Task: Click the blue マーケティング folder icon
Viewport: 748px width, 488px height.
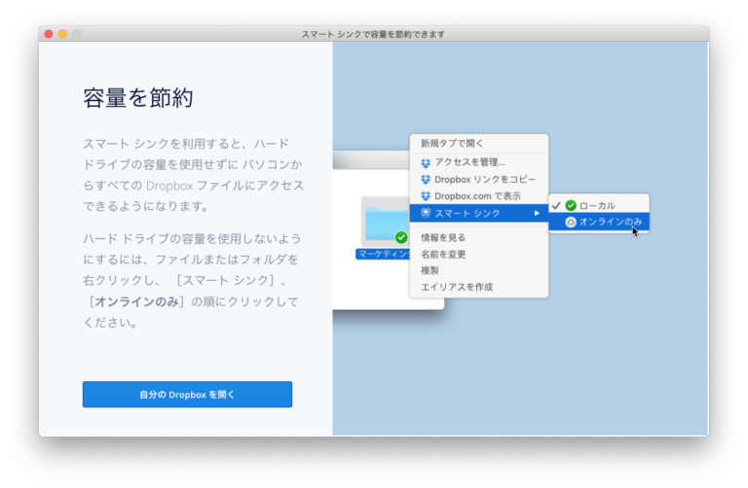Action: (383, 221)
